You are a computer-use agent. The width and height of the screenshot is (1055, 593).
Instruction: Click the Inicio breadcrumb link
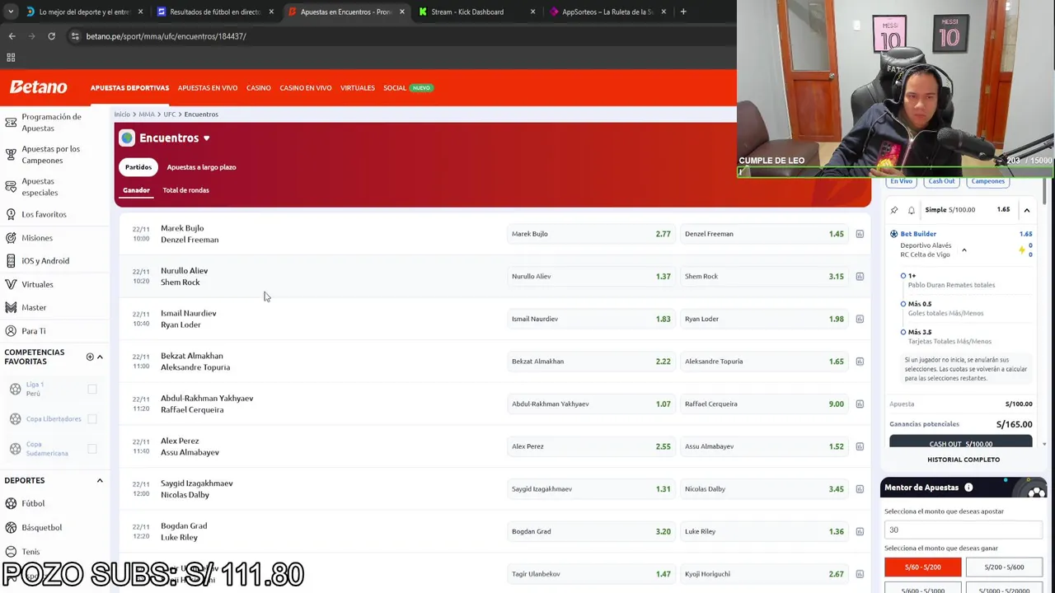click(x=122, y=114)
